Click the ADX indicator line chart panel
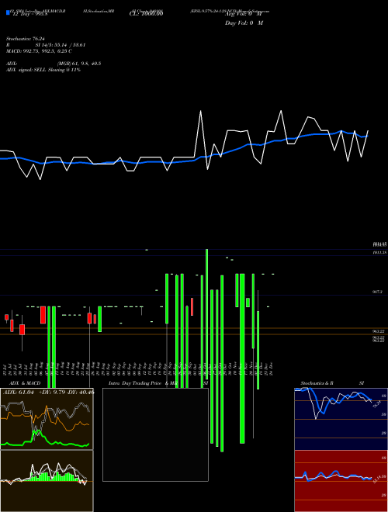 47,419
